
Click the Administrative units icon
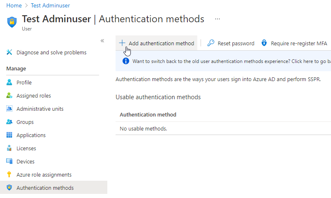coord(9,109)
